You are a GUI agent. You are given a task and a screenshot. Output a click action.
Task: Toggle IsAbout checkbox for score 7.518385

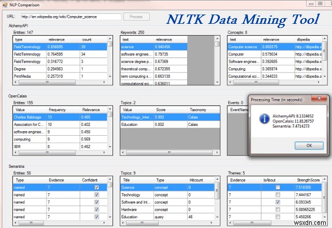pos(278,188)
